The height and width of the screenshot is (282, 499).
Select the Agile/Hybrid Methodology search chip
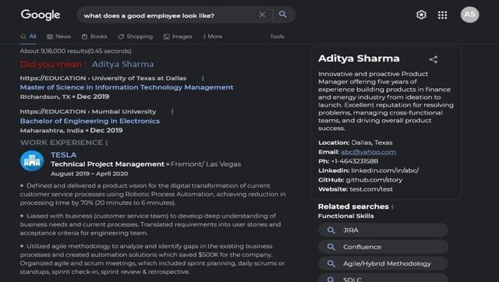click(383, 263)
